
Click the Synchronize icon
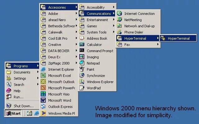click(82, 76)
